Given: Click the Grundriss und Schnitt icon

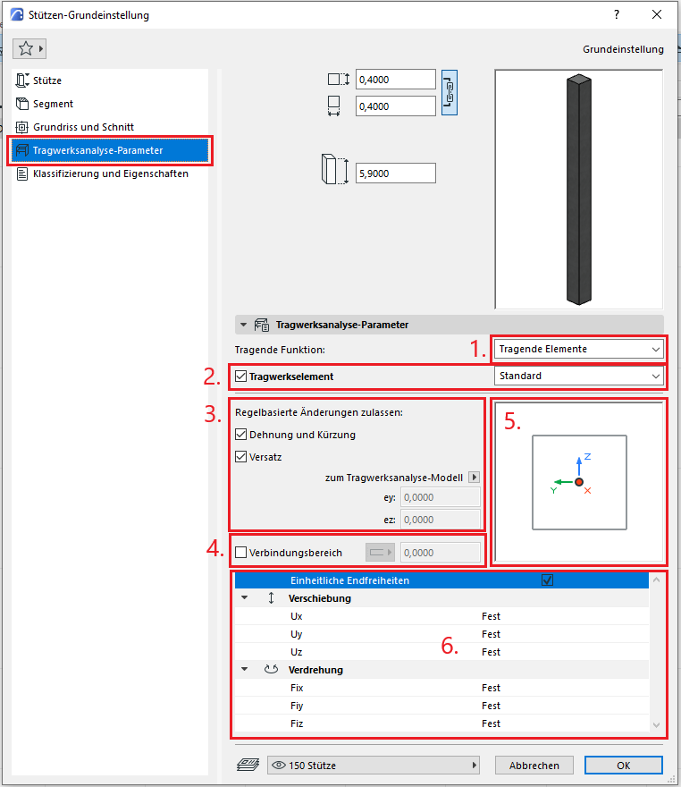Looking at the screenshot, I should coord(22,127).
